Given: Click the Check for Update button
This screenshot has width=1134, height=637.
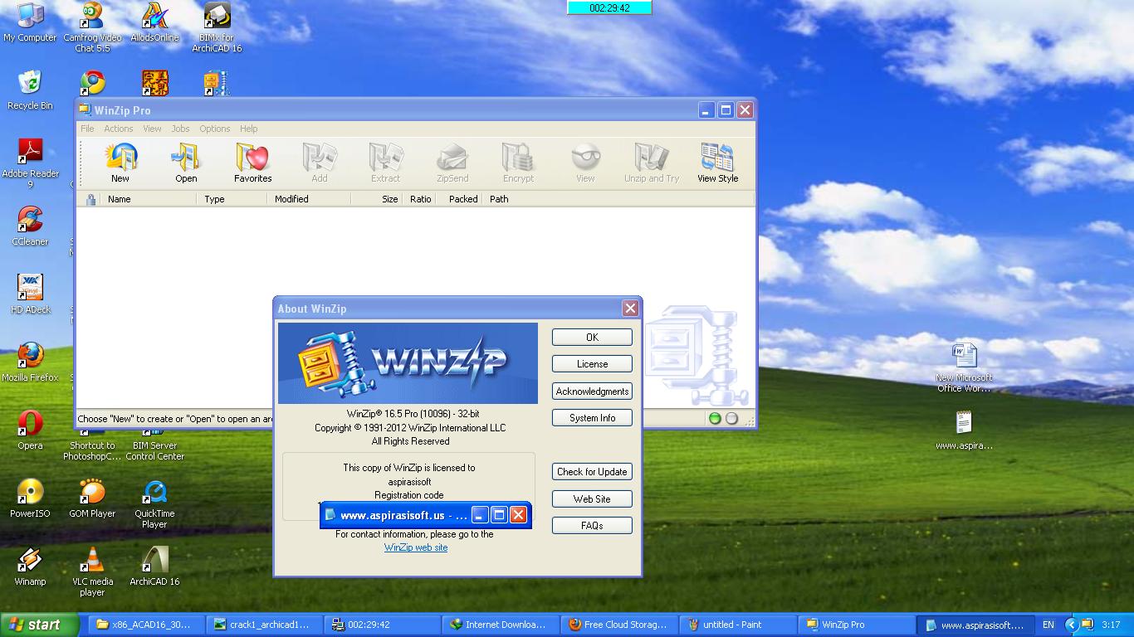Looking at the screenshot, I should tap(592, 472).
